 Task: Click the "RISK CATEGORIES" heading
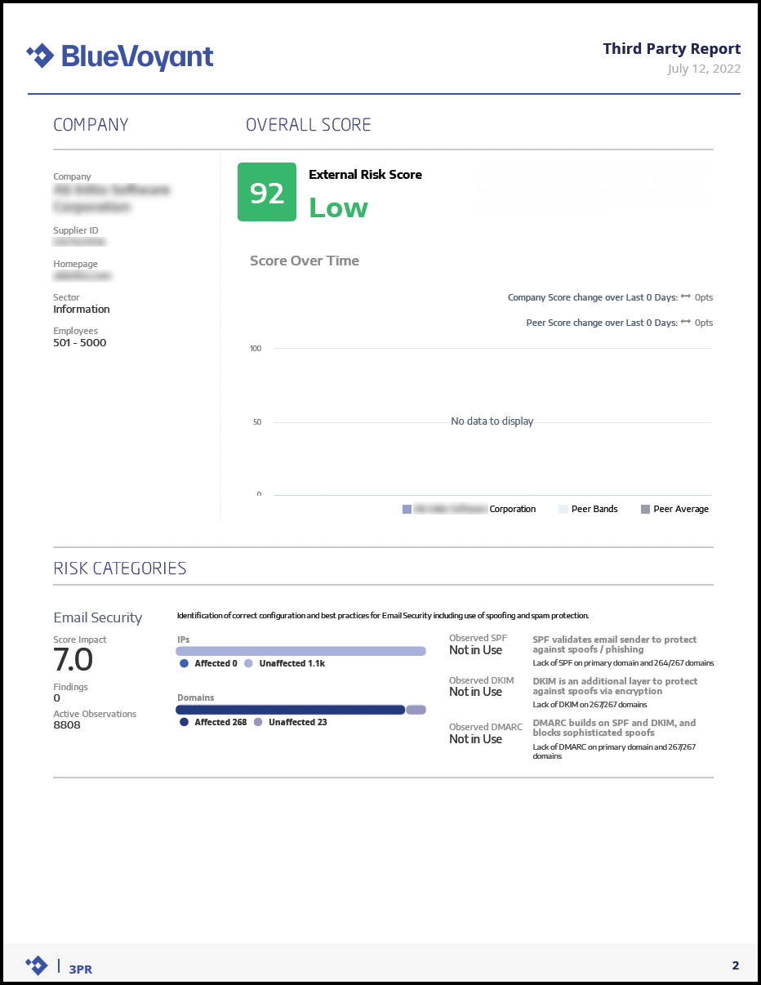click(x=120, y=568)
